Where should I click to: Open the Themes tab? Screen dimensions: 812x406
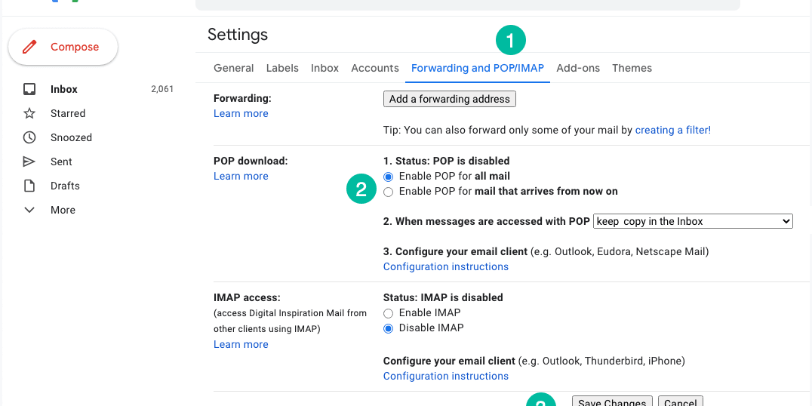[632, 68]
